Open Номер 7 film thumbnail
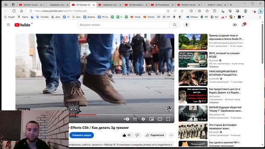This screenshot has height=149, width=265. click(193, 113)
